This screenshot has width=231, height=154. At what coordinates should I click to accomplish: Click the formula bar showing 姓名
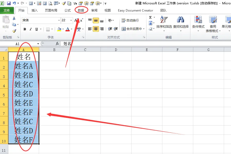pyautogui.click(x=146, y=44)
